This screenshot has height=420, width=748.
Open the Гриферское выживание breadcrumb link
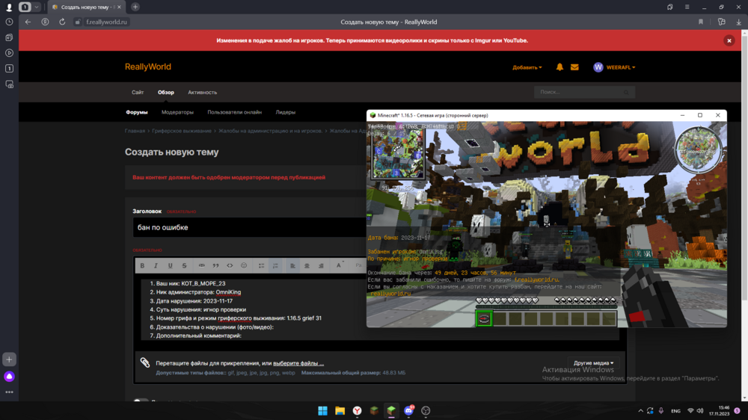coord(182,131)
